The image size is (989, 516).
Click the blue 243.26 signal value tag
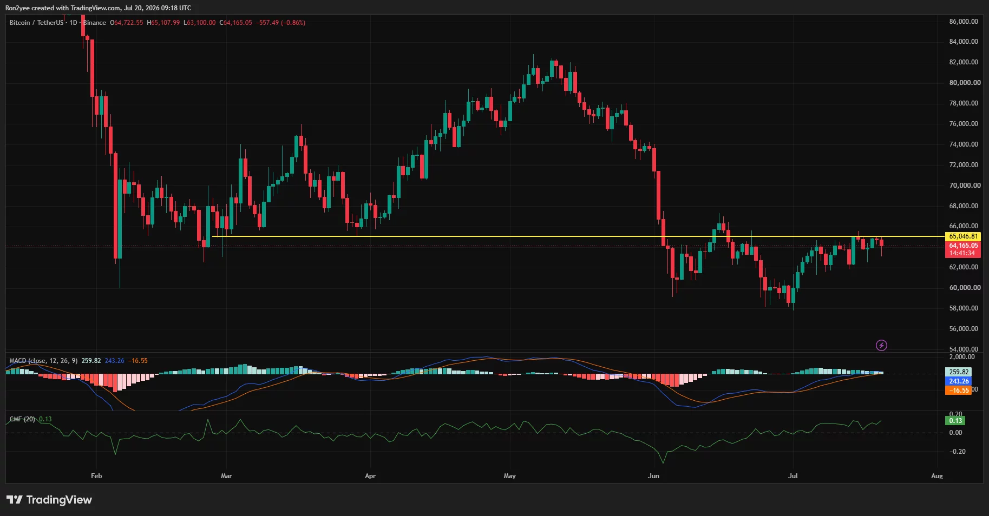(x=958, y=381)
